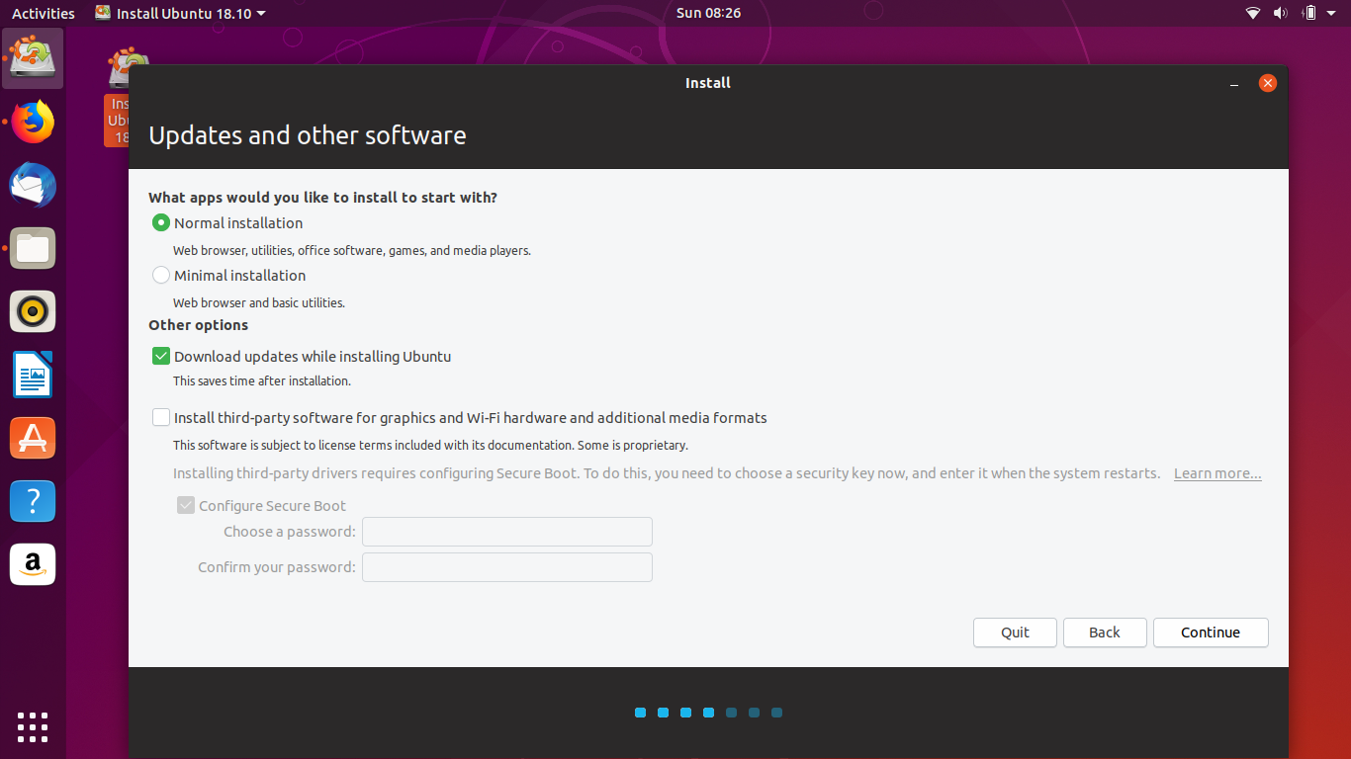The width and height of the screenshot is (1351, 759).
Task: Open Firefox from the dock
Action: (x=33, y=122)
